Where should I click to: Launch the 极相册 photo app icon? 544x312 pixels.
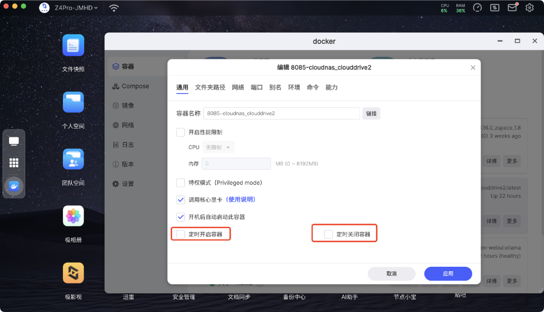pos(73,216)
